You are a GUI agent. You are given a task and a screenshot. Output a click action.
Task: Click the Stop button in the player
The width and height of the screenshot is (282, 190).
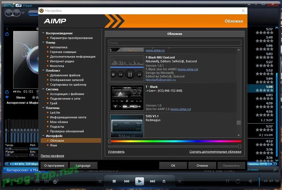tap(114, 181)
